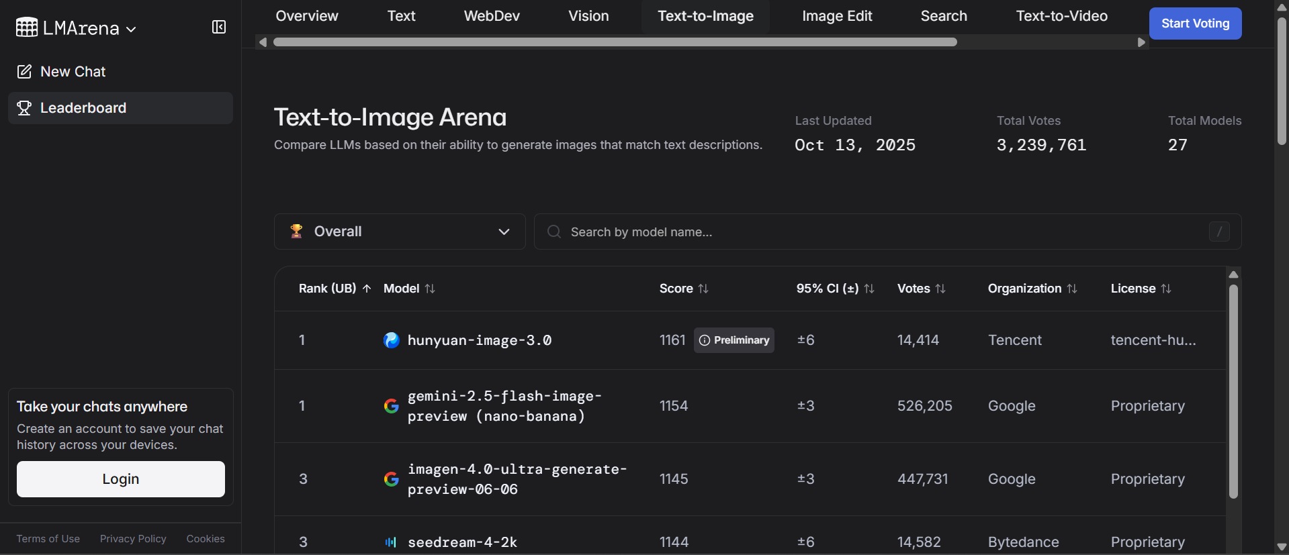Open the Overall category dropdown
The image size is (1289, 555).
coord(400,232)
